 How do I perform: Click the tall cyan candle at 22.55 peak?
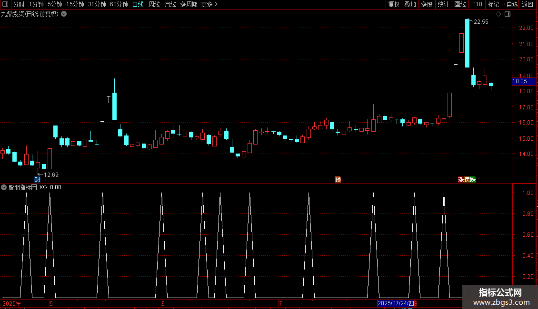[468, 43]
